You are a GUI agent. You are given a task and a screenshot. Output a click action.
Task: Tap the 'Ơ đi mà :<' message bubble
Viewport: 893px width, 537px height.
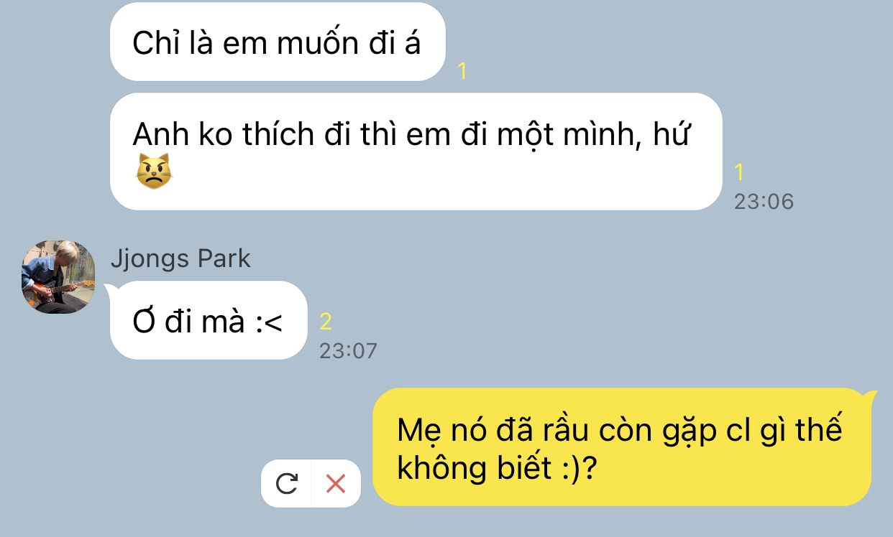tap(209, 320)
